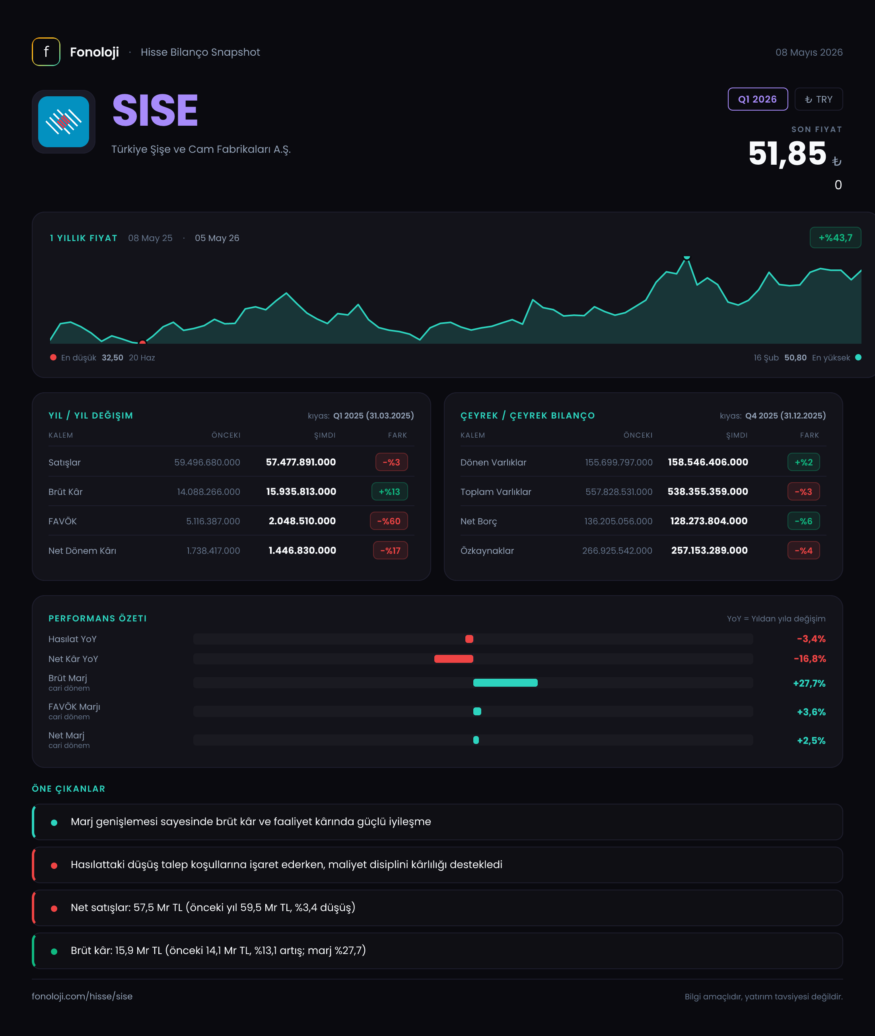Click the 'YIL / YIL DEĞIŞIM' section title
875x1036 pixels.
tap(91, 416)
